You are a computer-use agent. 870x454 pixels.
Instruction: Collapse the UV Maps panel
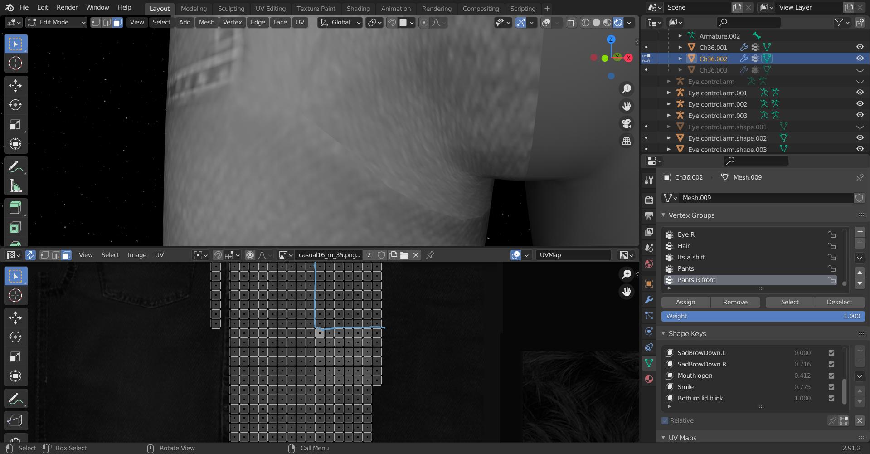click(664, 438)
